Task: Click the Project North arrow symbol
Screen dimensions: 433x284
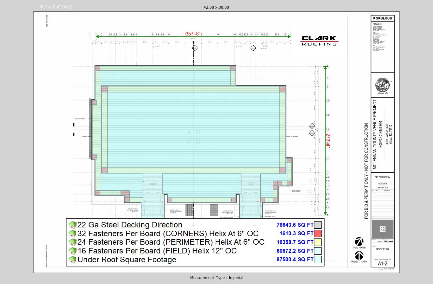Action: pos(359,255)
